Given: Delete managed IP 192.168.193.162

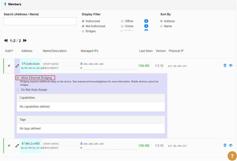Looking at the screenshot, I should (x=81, y=64).
